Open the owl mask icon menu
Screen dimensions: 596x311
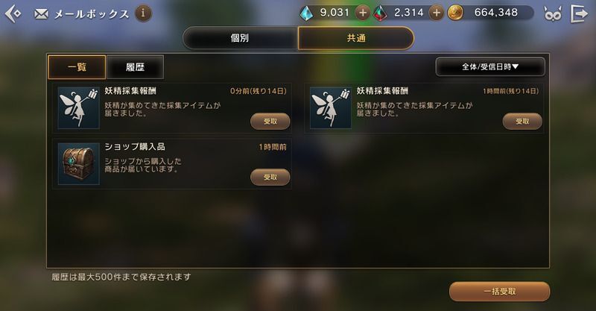pos(552,14)
